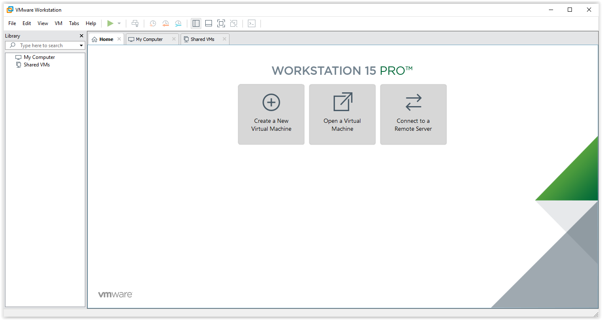Open the Help menu
Image resolution: width=602 pixels, height=320 pixels.
pos(91,23)
